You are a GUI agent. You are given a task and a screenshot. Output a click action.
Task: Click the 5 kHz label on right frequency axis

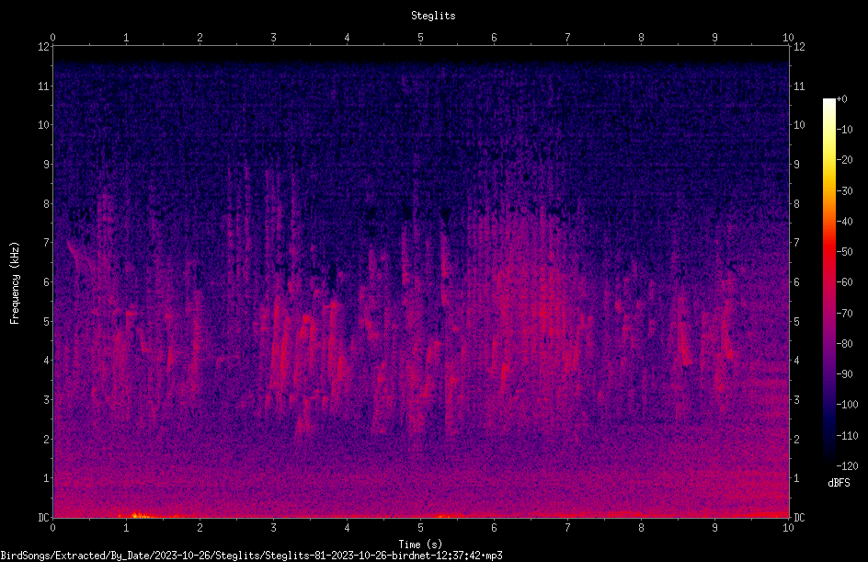(x=796, y=321)
